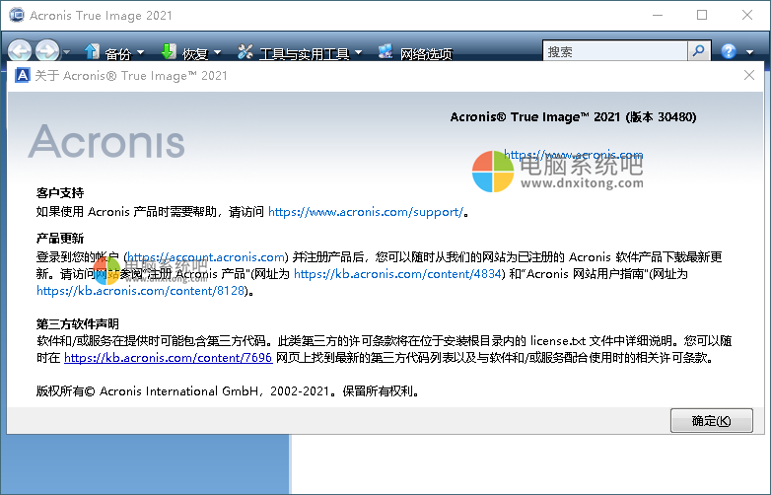Click the 网络选项 network icon
Image resolution: width=771 pixels, height=495 pixels.
pyautogui.click(x=385, y=51)
